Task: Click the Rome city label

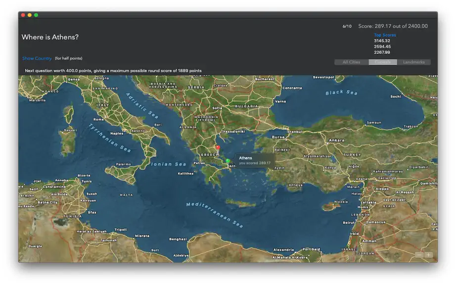Action: pos(98,119)
